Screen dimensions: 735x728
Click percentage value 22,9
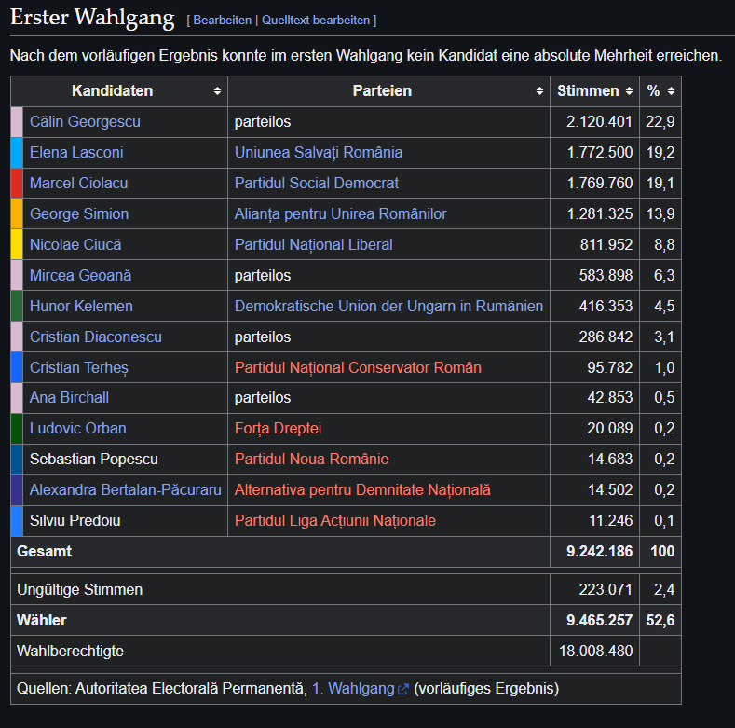(660, 121)
